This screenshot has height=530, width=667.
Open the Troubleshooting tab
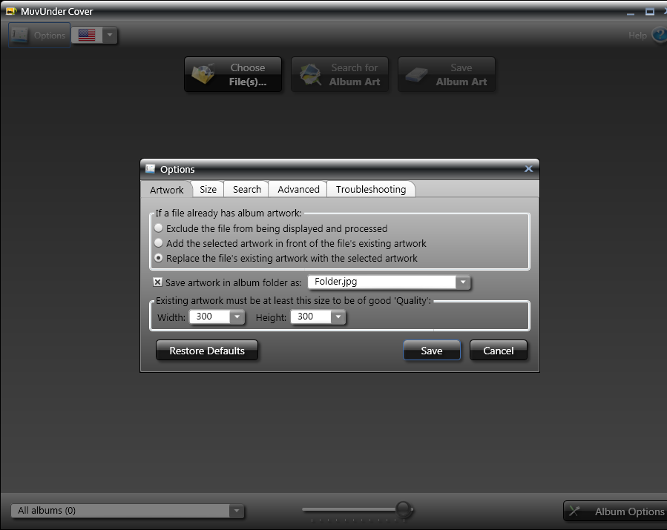(x=370, y=190)
